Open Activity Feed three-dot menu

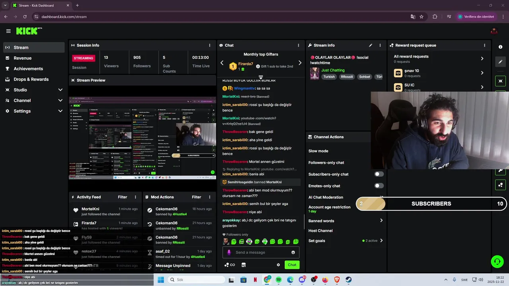tap(135, 197)
